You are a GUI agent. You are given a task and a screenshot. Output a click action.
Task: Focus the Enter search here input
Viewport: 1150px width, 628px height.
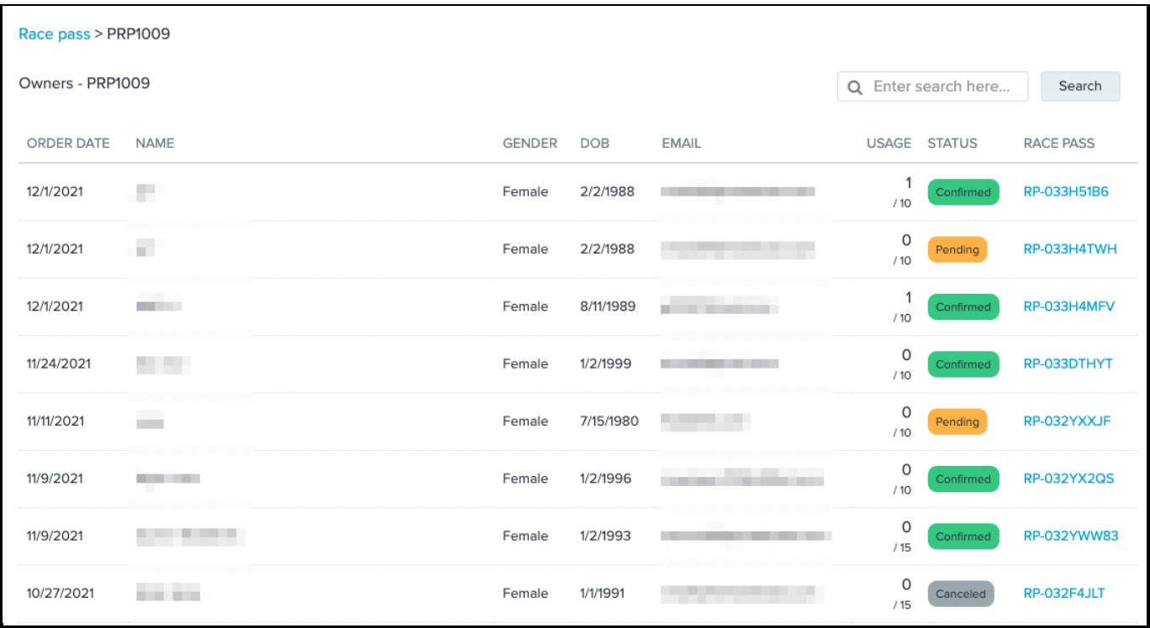pos(933,86)
